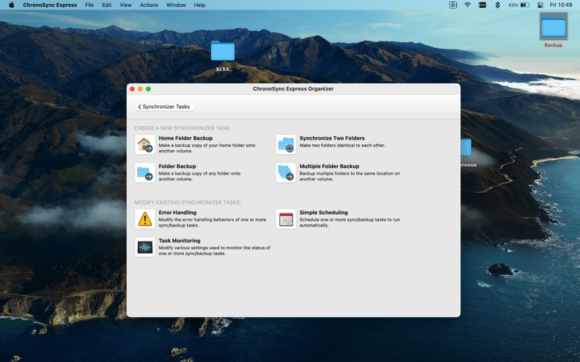This screenshot has height=362, width=580.
Task: Click 'Backup multiple folders to the same' description
Action: [x=350, y=176]
